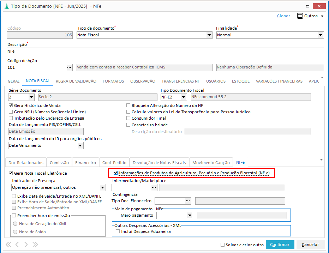The width and height of the screenshot is (329, 253).
Task: Select Hora de Geração do XML radio
Action: [x=15, y=224]
